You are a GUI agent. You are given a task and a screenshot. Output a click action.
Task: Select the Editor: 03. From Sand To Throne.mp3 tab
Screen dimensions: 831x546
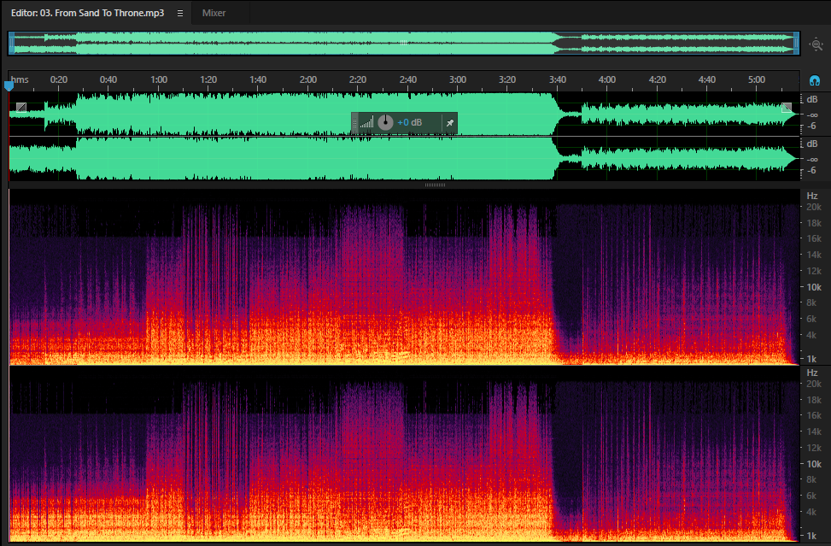[87, 14]
